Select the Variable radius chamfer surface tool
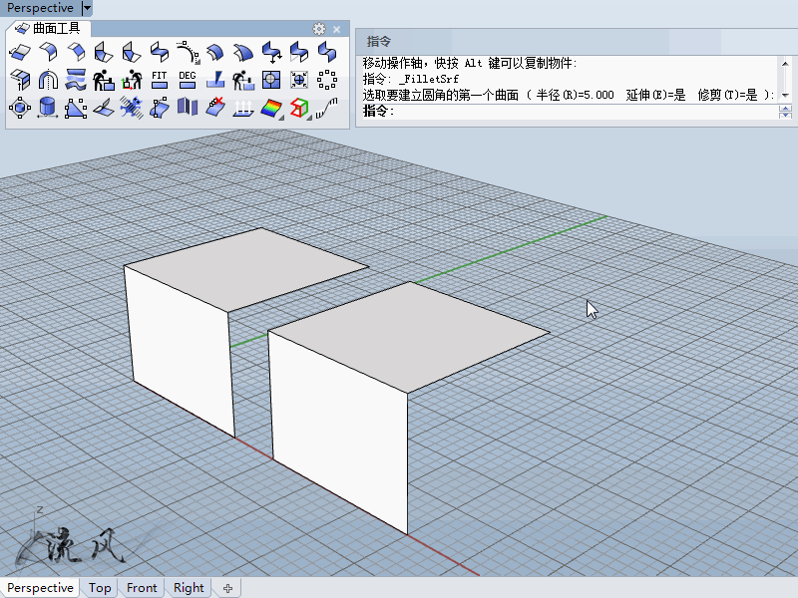798x598 pixels. click(132, 52)
